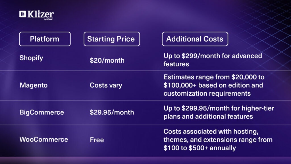
Task: Pick the BigCommerce platform label
Action: 42,112
